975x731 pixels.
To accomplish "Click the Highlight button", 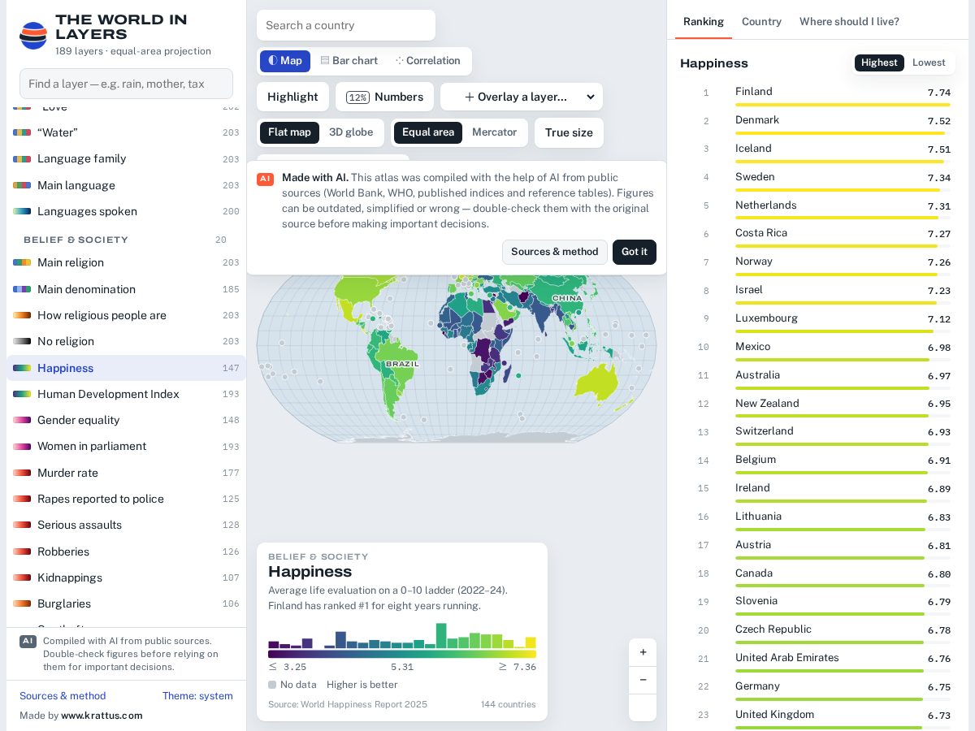I will tap(292, 97).
